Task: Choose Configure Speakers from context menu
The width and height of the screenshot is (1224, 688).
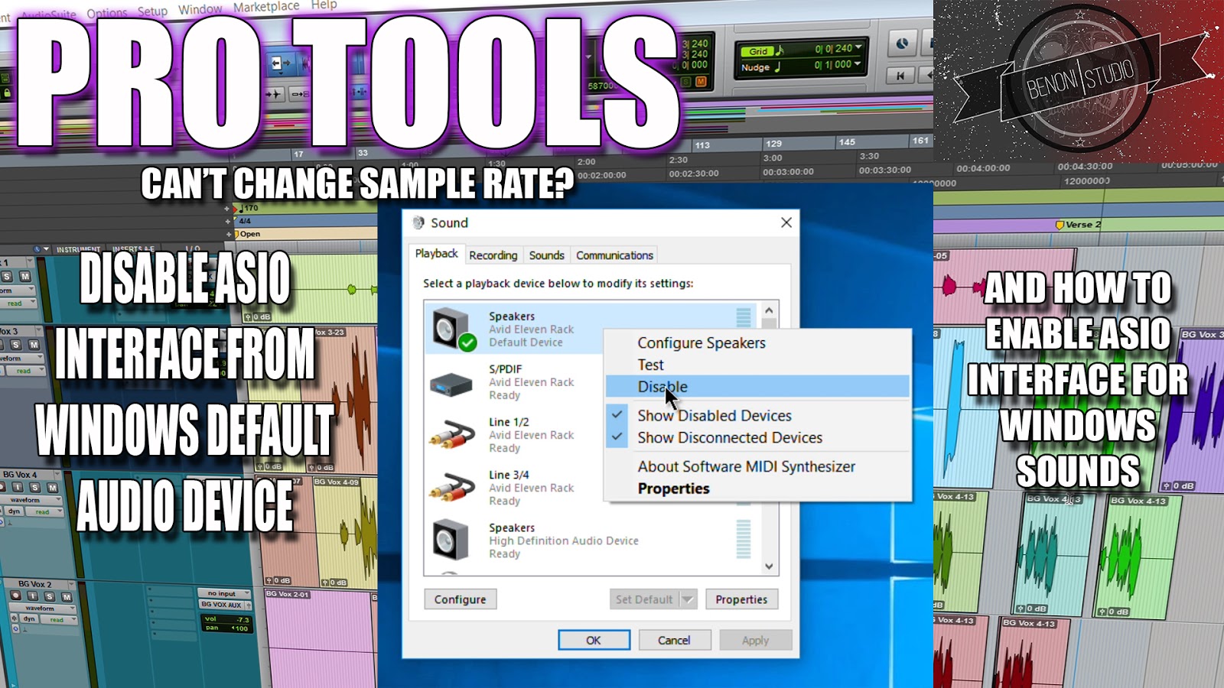Action: 702,342
